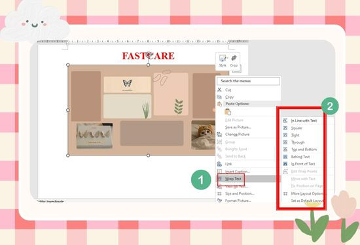The width and height of the screenshot is (360, 245).
Task: Click the Change Picture icon
Action: pos(219,135)
